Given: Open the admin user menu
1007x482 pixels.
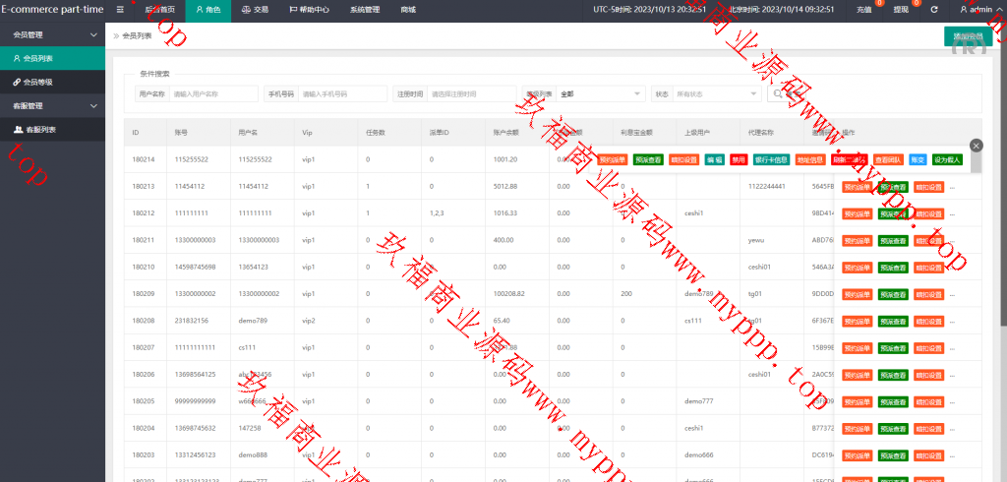Looking at the screenshot, I should pos(976,9).
